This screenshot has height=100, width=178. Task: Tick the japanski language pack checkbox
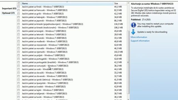(x=19, y=21)
